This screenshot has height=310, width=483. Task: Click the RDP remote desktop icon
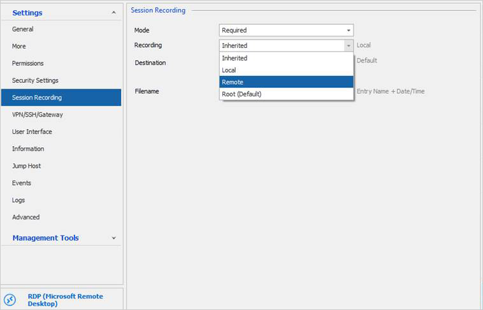click(x=10, y=300)
